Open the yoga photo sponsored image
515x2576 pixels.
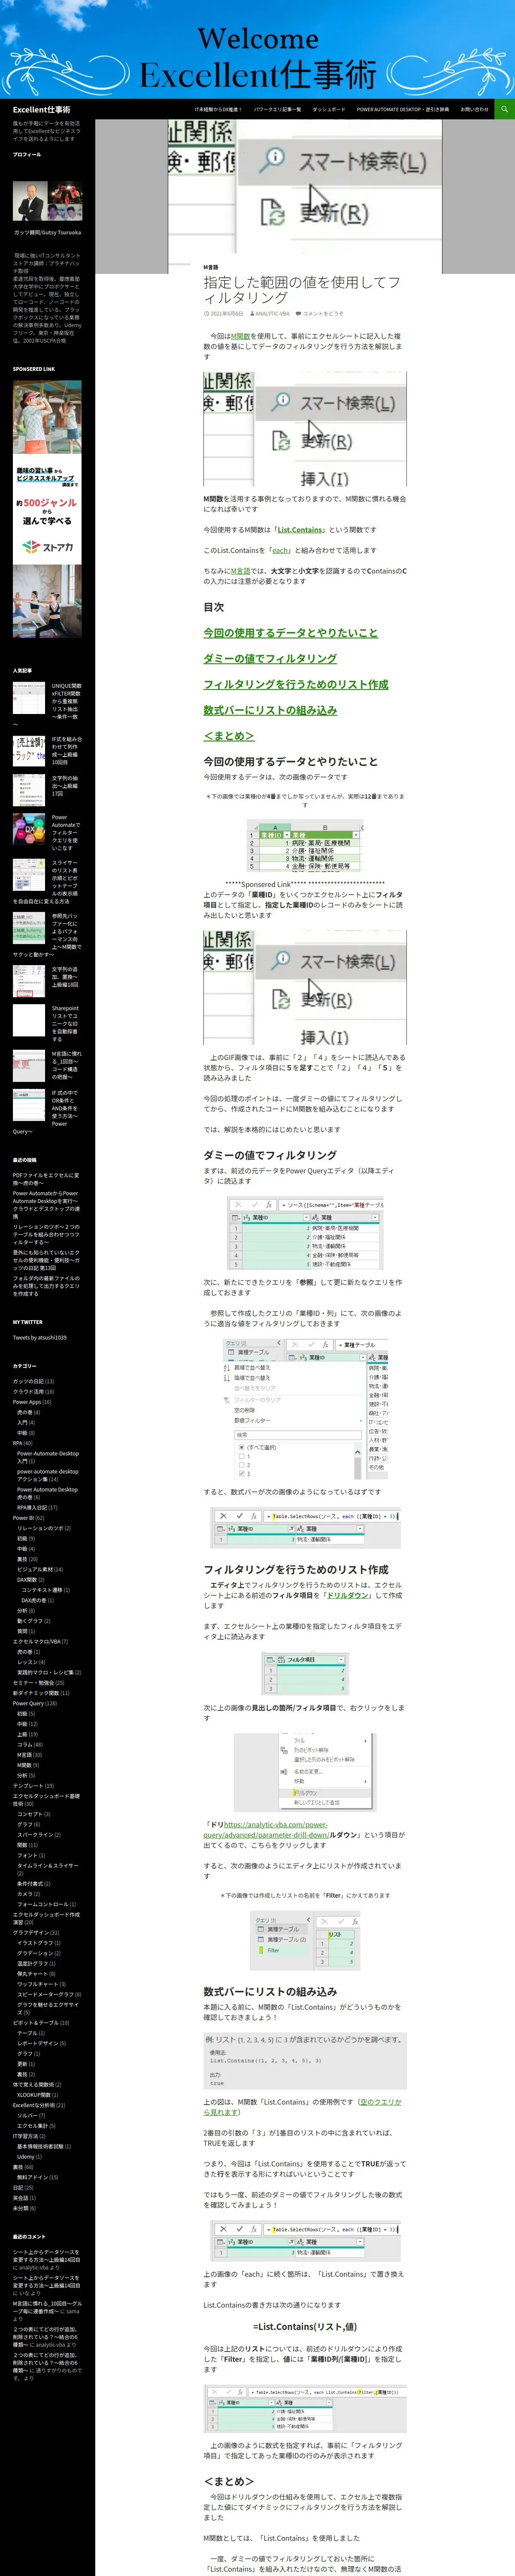[x=48, y=601]
